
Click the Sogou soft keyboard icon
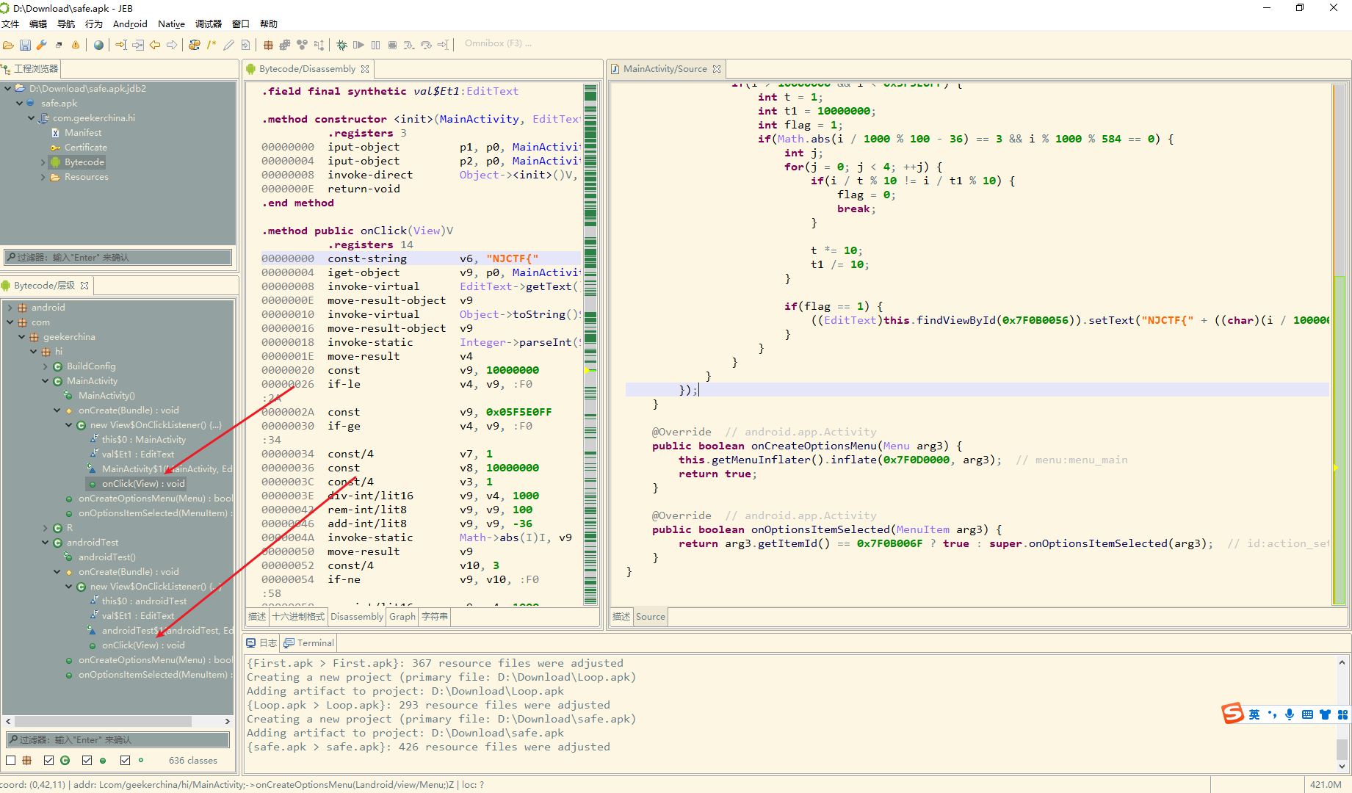1307,714
